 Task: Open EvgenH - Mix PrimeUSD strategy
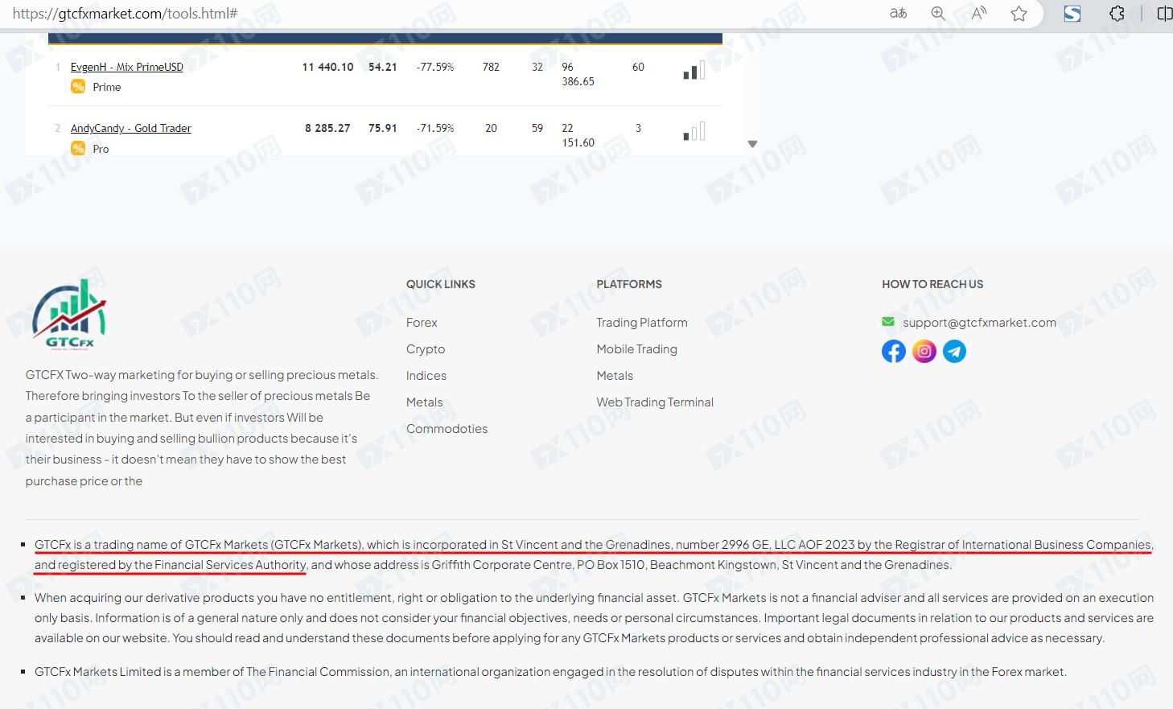(x=126, y=68)
